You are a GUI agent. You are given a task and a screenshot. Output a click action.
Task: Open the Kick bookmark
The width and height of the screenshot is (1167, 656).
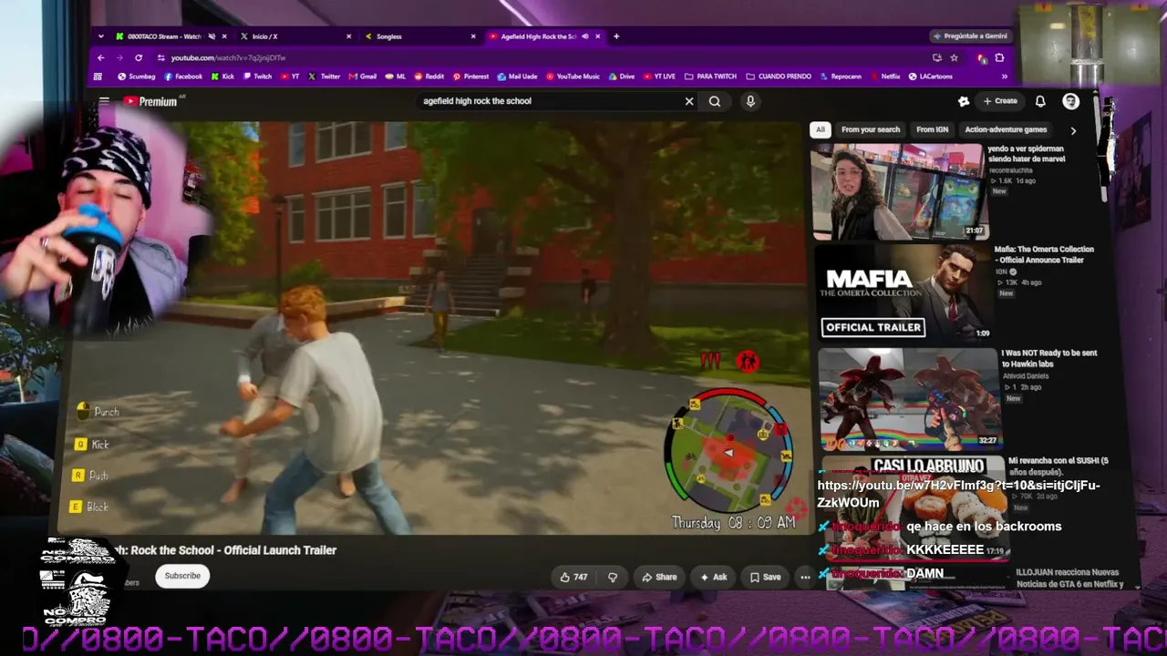pos(222,77)
